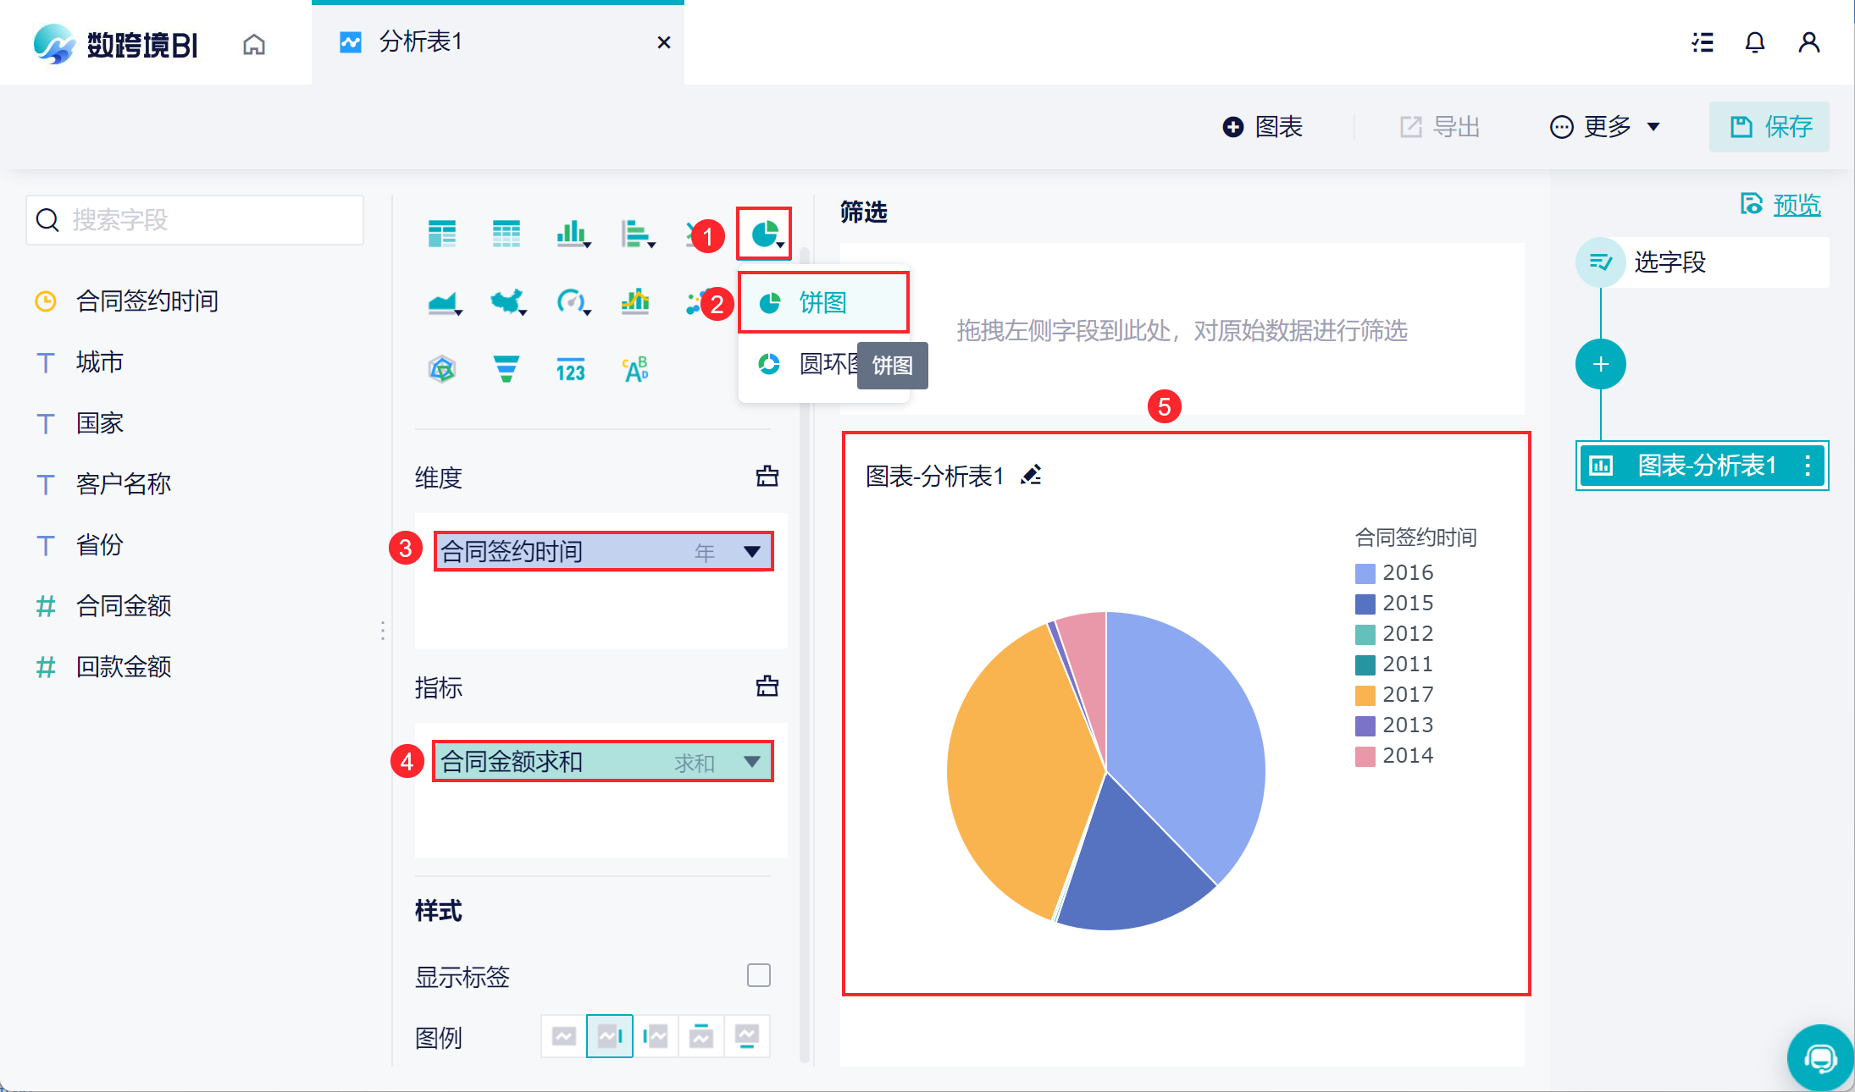Expand the 合同签约时间 年 dimension dropdown
The image size is (1855, 1092).
point(751,552)
